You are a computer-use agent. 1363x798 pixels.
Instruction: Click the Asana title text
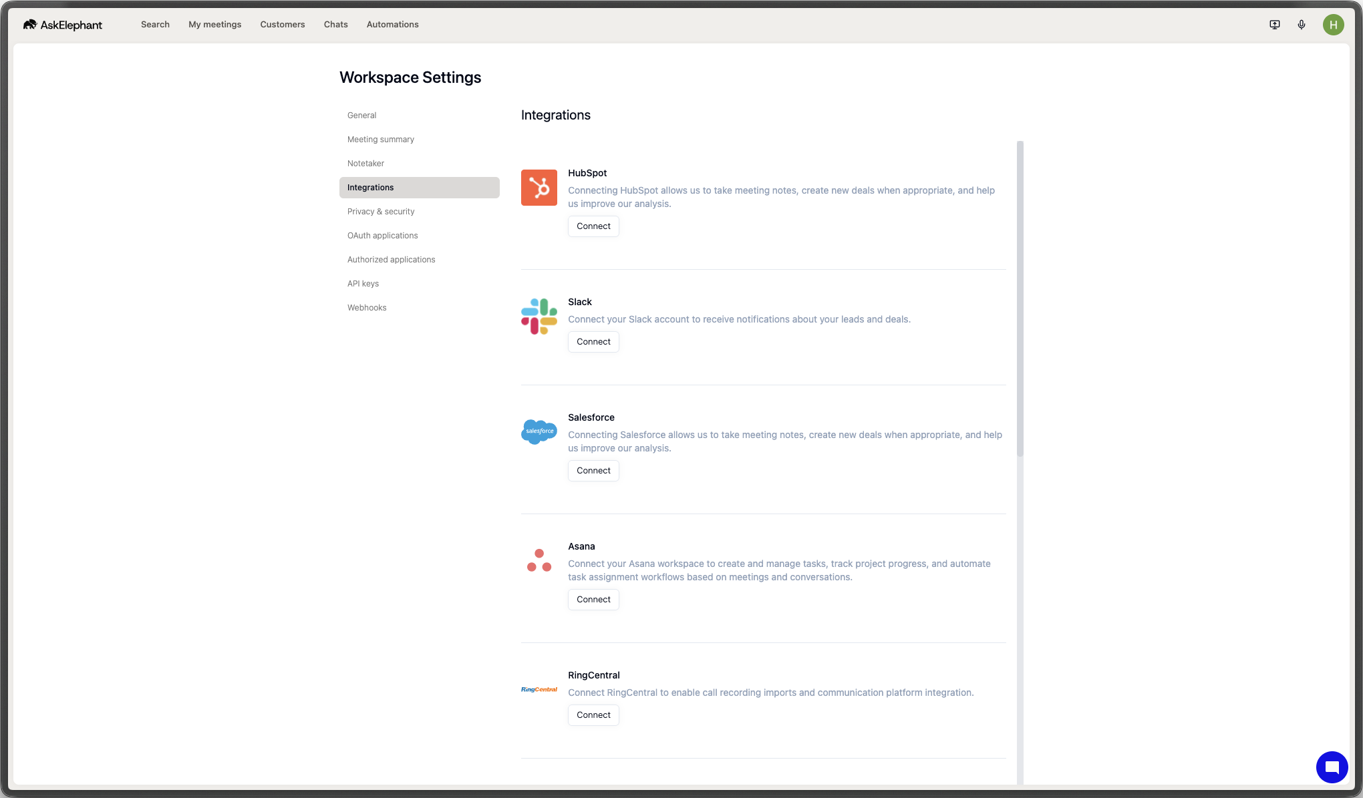pyautogui.click(x=581, y=546)
